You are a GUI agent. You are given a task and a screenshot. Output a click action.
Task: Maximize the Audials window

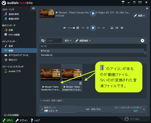[x=134, y=2]
